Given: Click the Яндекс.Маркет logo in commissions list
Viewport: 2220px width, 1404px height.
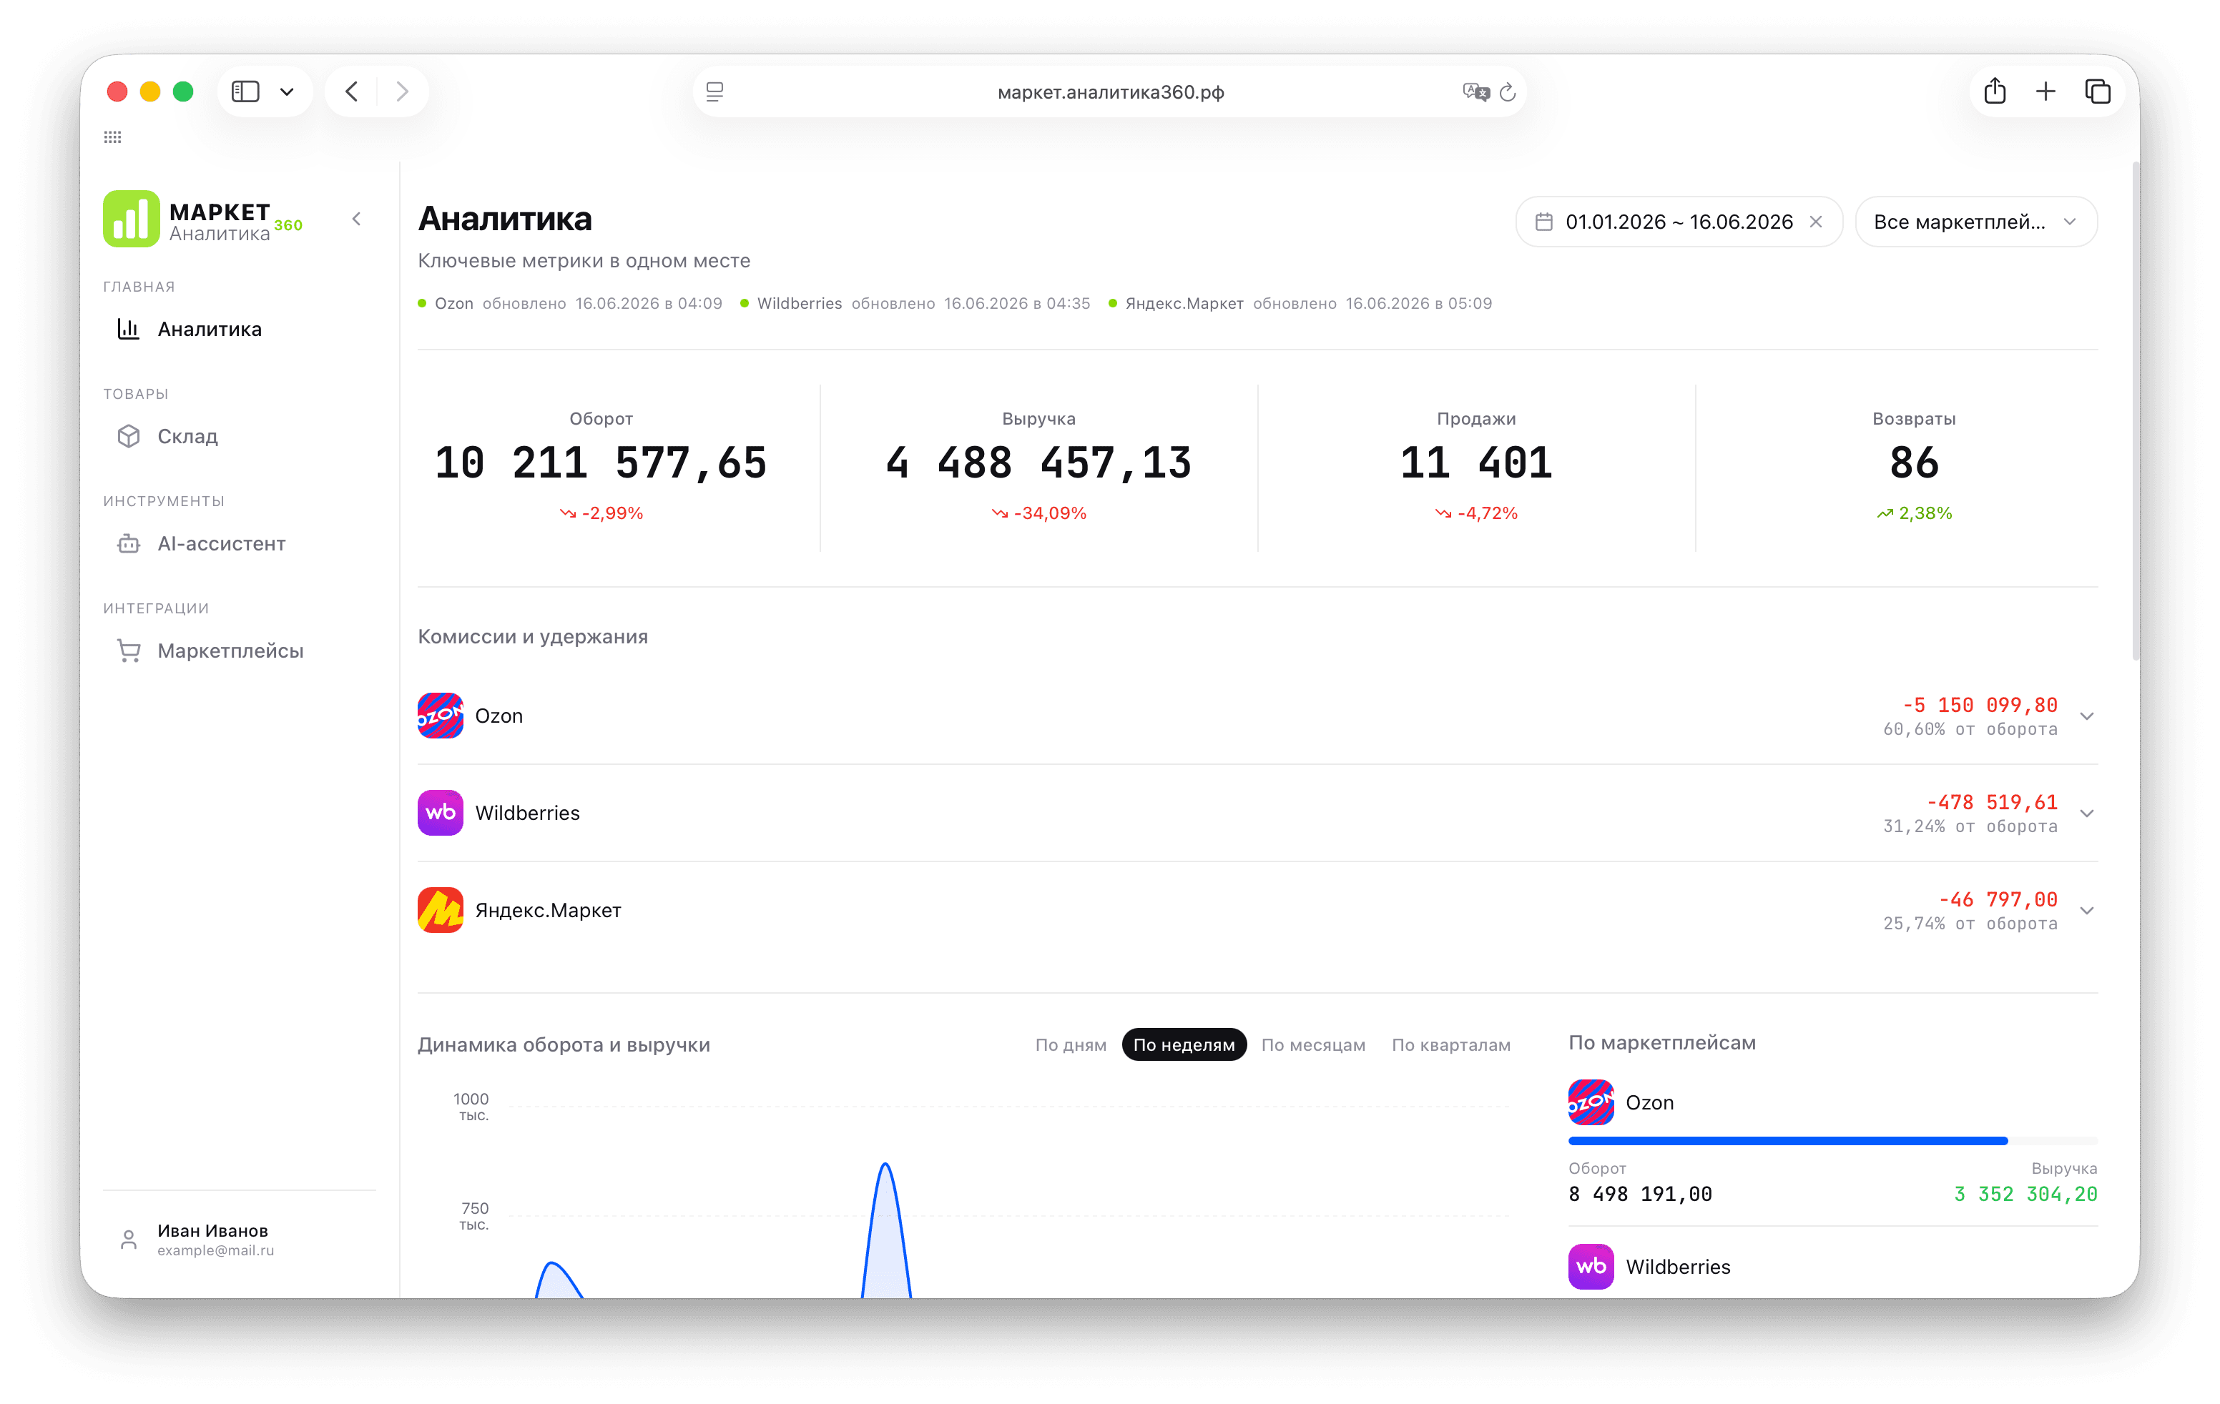Looking at the screenshot, I should point(441,910).
